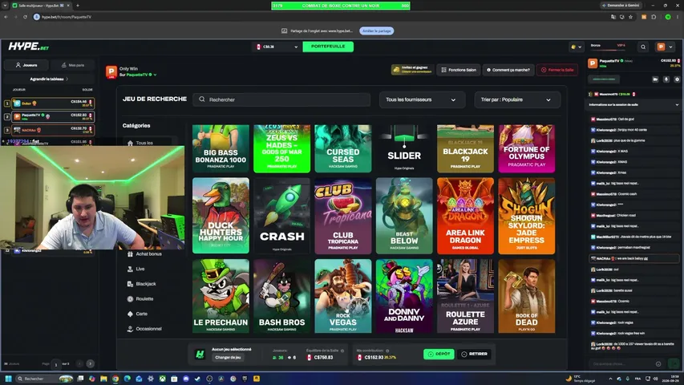Open Le Prechaun game
Screen dimensions: 684x385
221,296
